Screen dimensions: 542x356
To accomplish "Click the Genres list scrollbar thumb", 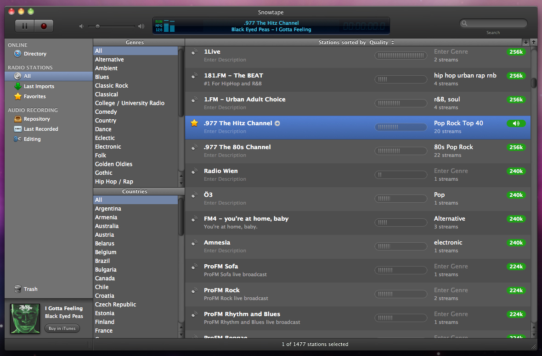I will [181, 82].
